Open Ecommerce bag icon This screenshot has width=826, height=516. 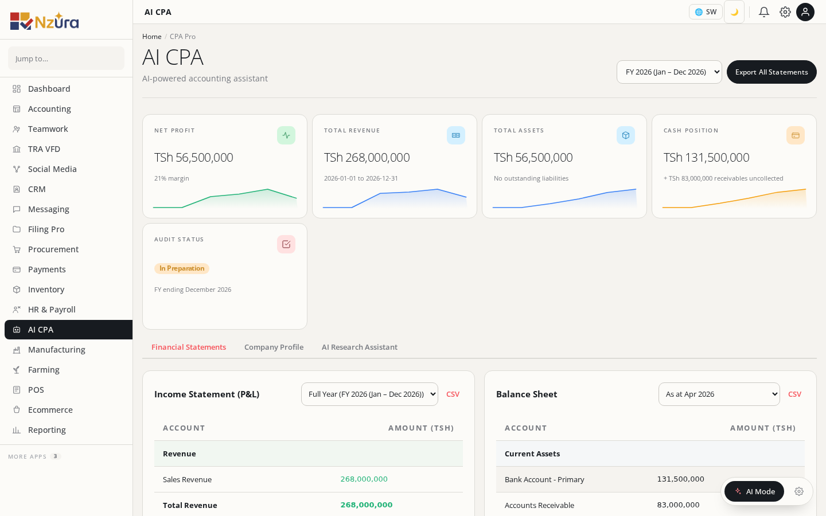pos(17,410)
